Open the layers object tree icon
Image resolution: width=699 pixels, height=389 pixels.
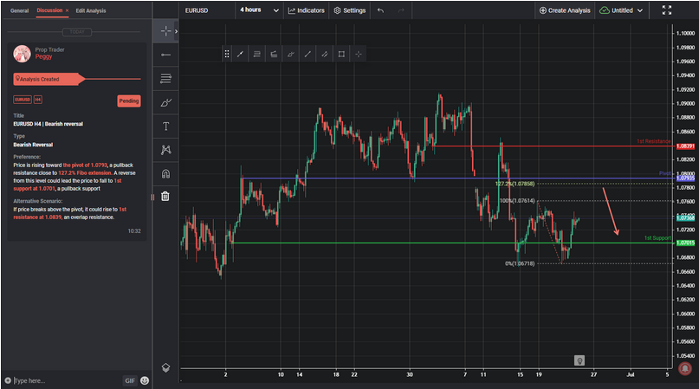(x=165, y=367)
